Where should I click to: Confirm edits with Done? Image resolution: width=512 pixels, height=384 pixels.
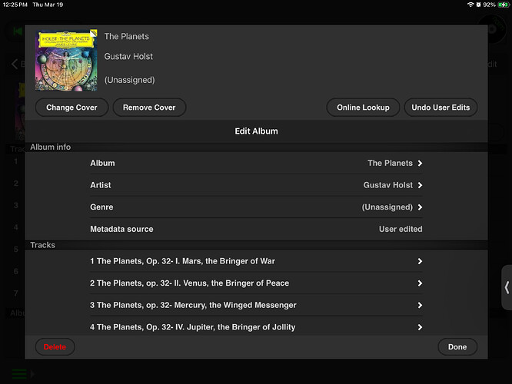[x=457, y=347]
